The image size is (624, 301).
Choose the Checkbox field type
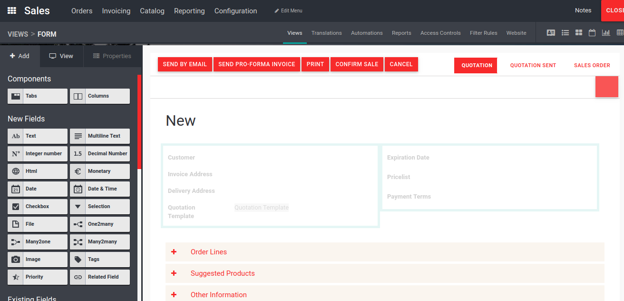[38, 207]
